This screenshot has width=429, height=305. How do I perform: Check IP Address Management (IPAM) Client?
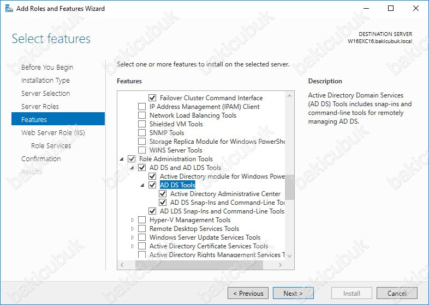click(x=142, y=107)
